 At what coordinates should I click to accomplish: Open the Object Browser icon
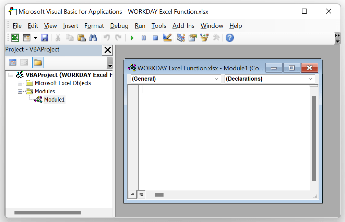pyautogui.click(x=204, y=38)
